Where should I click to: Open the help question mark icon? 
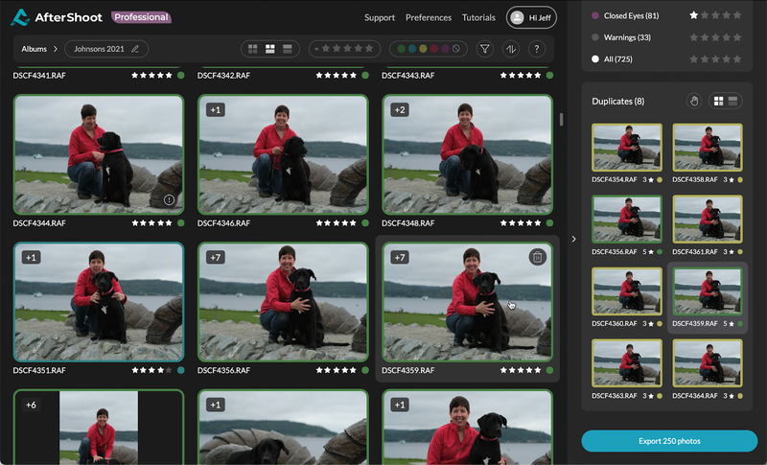(536, 49)
